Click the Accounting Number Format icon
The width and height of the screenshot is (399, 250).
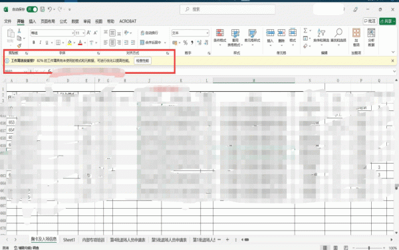pos(174,43)
